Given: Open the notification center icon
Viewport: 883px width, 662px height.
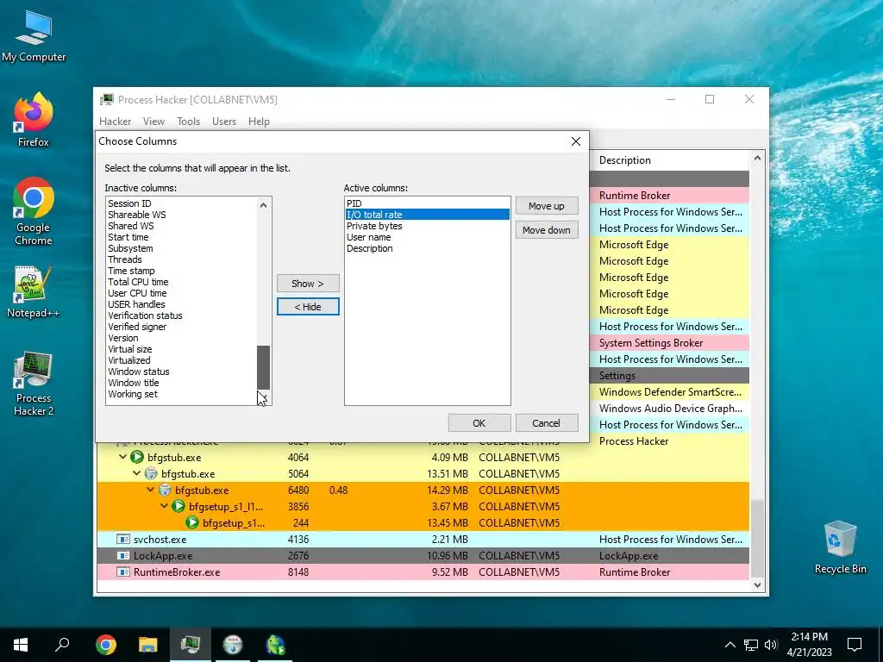Looking at the screenshot, I should 855,644.
